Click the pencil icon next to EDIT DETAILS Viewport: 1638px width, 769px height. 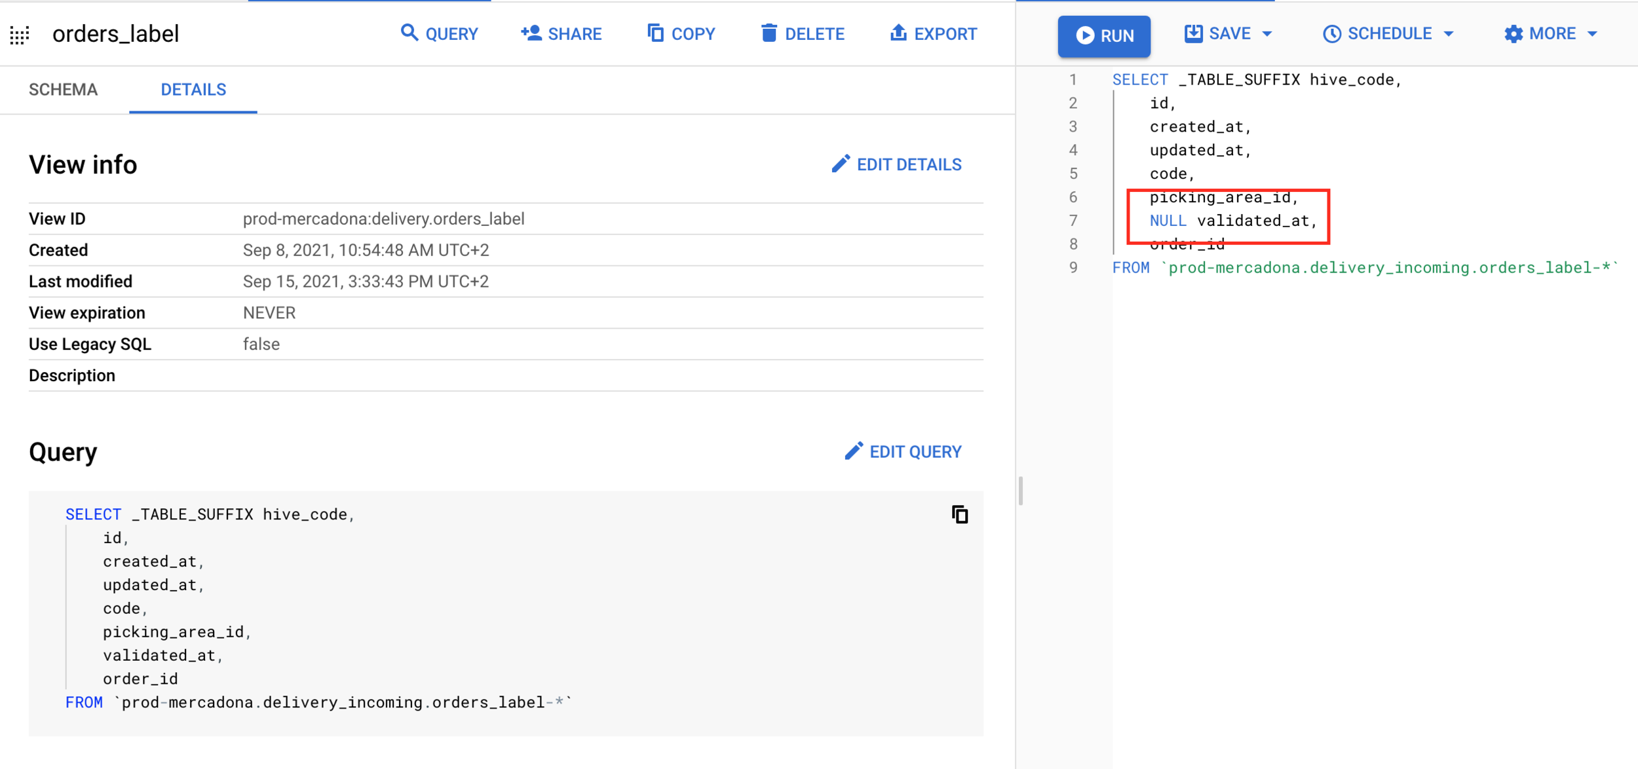pyautogui.click(x=841, y=164)
